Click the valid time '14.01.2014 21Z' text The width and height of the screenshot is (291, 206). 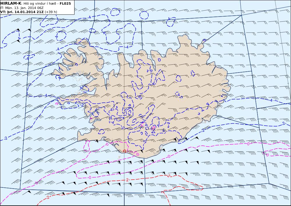click(x=29, y=12)
